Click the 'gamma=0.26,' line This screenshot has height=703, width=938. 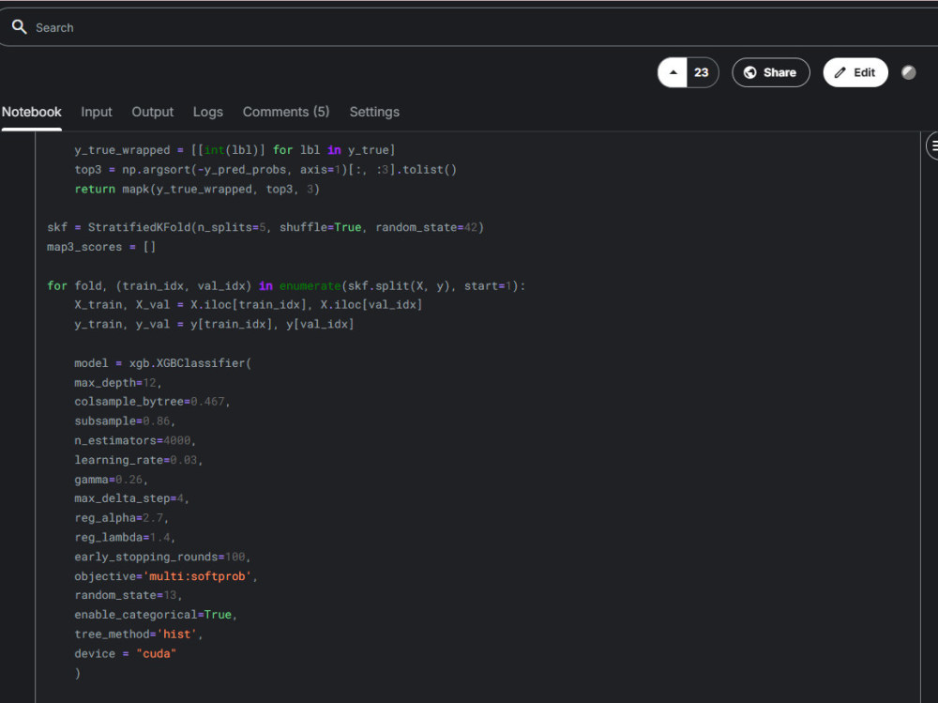pyautogui.click(x=111, y=480)
